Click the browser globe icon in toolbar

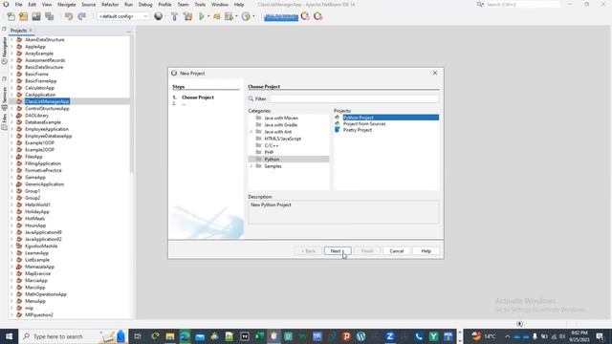point(158,16)
